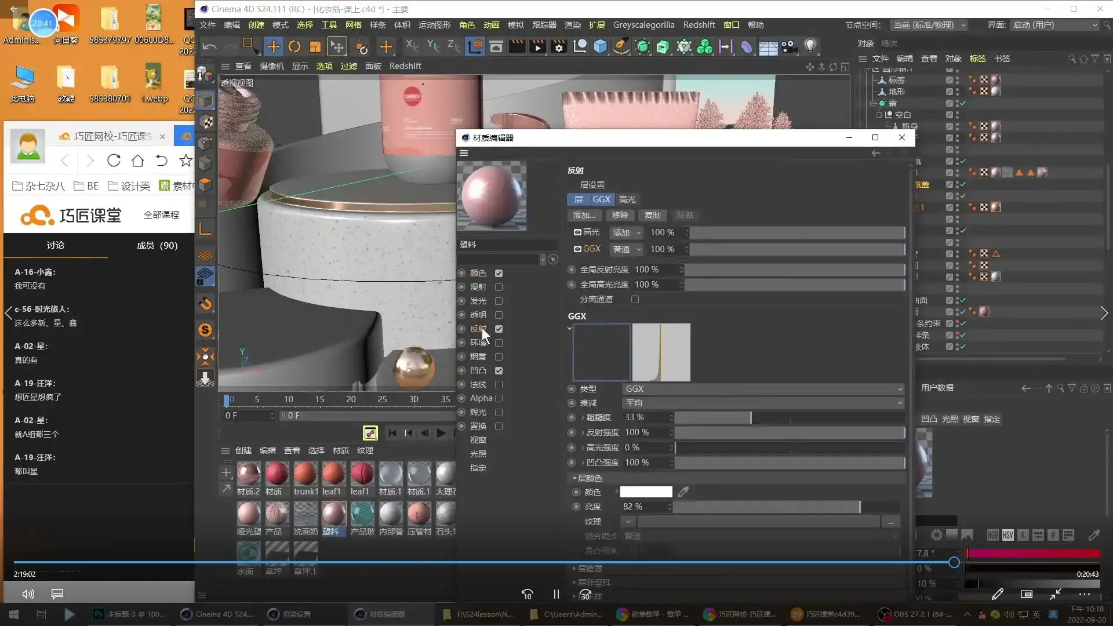The height and width of the screenshot is (626, 1113).
Task: Click the white 颜色 swatch
Action: pyautogui.click(x=646, y=492)
